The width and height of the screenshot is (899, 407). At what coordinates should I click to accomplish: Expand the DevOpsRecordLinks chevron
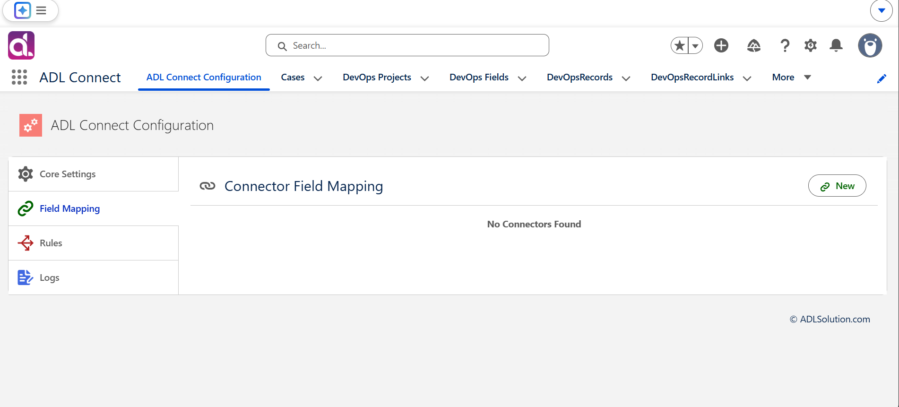pyautogui.click(x=747, y=78)
